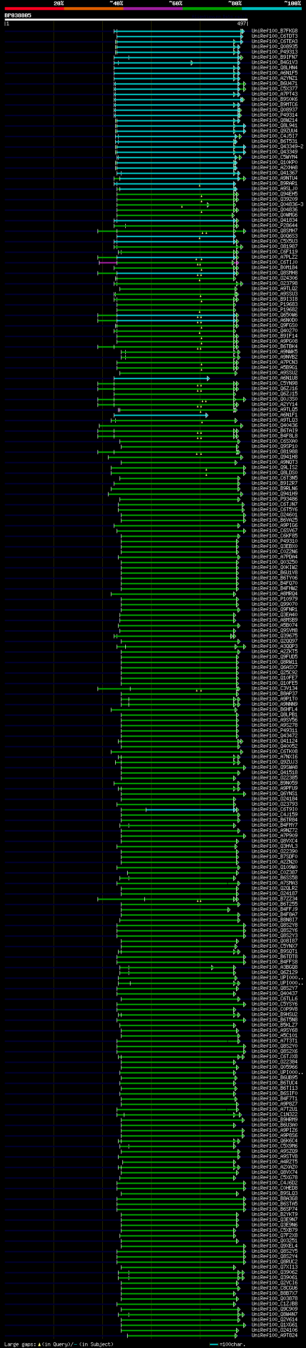Select hit UniRef100_A9PIZ6

[274, 1130]
